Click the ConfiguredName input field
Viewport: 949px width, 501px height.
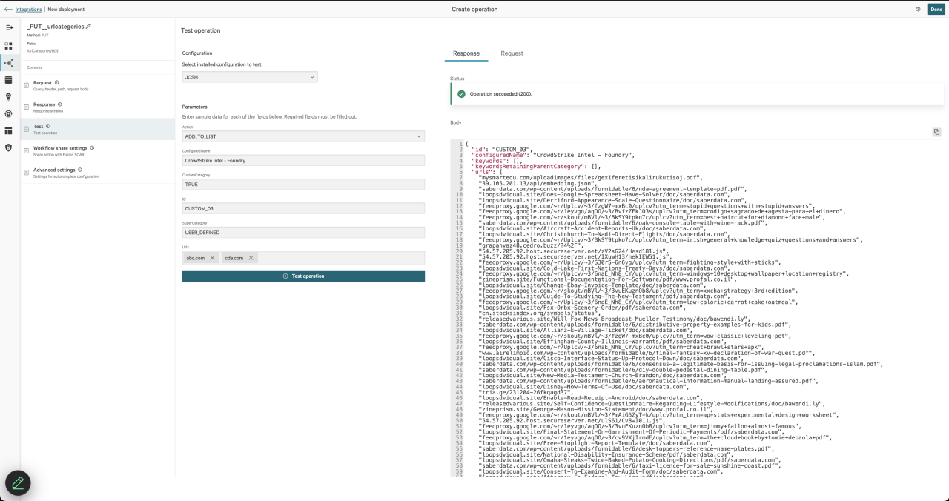click(x=303, y=160)
